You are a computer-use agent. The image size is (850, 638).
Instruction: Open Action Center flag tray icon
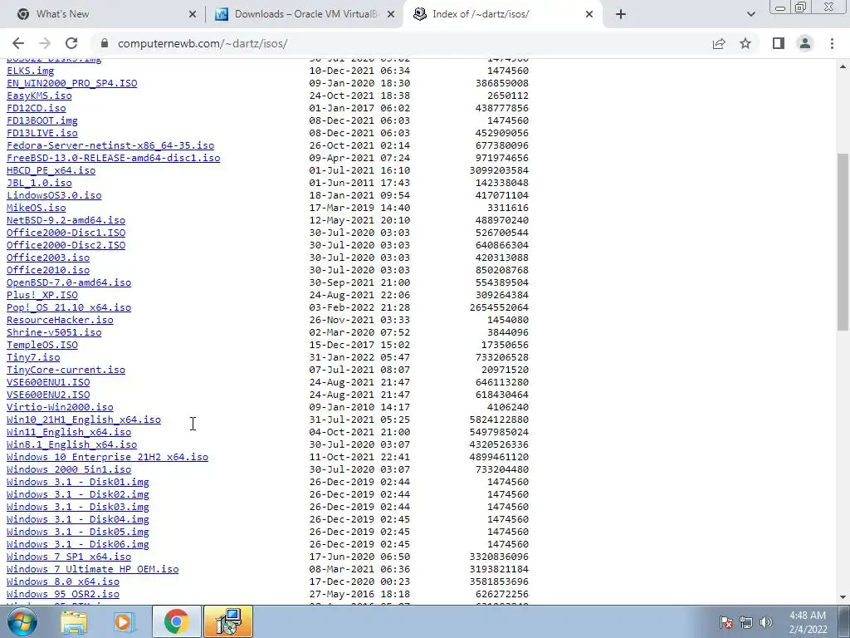(726, 622)
